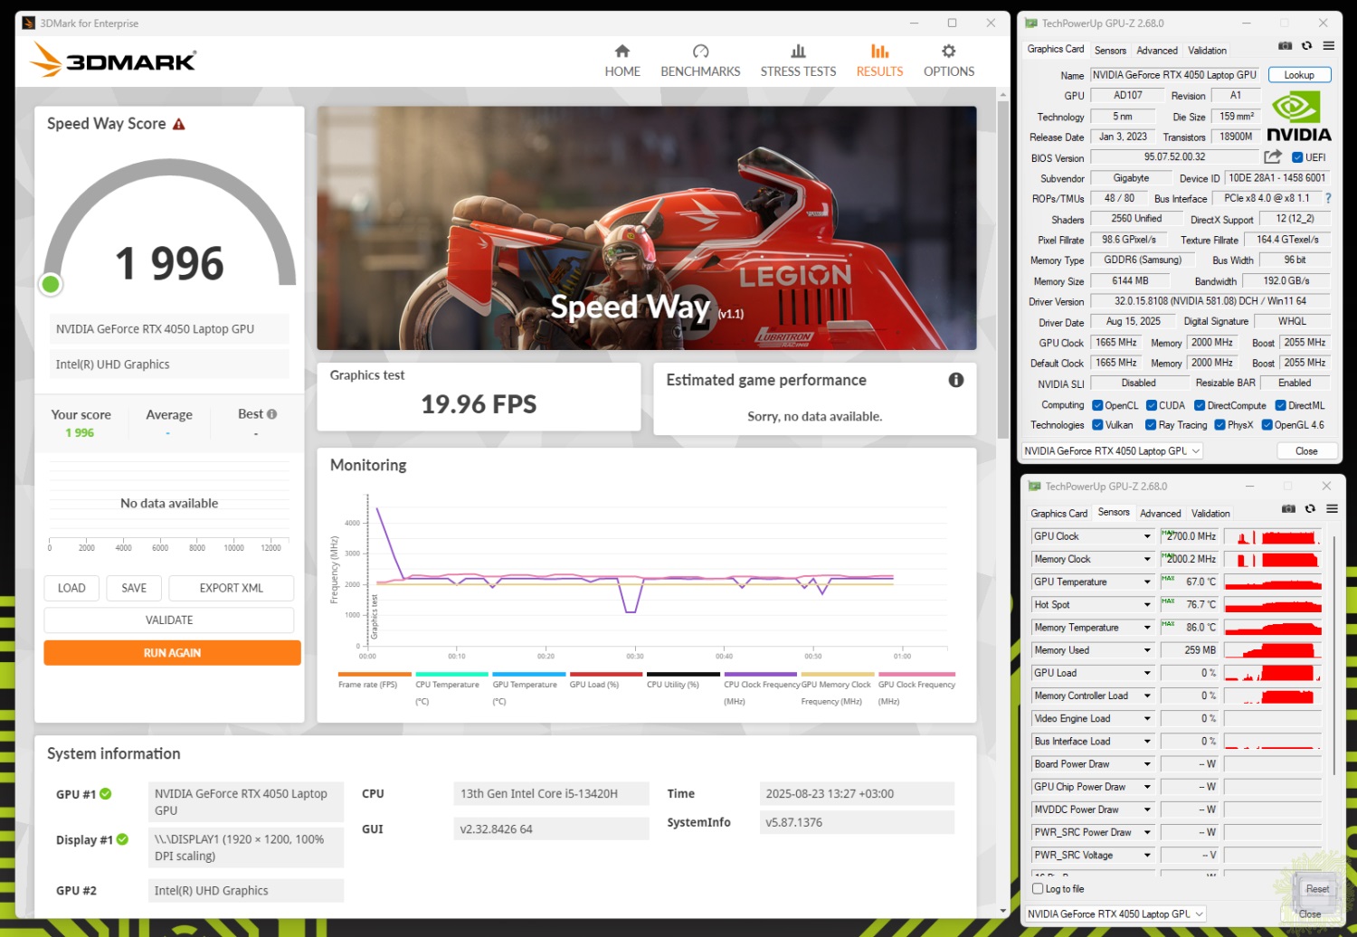
Task: Click the SAVE button in 3DMark
Action: tap(134, 588)
